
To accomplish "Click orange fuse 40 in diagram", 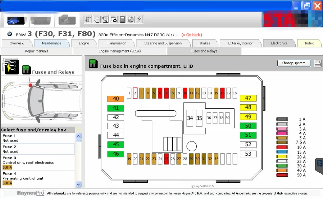I will click(x=116, y=99).
